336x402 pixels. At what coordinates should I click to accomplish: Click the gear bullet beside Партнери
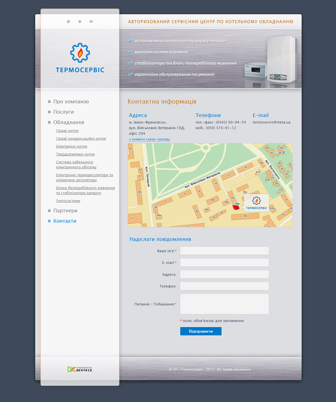[x=49, y=211]
